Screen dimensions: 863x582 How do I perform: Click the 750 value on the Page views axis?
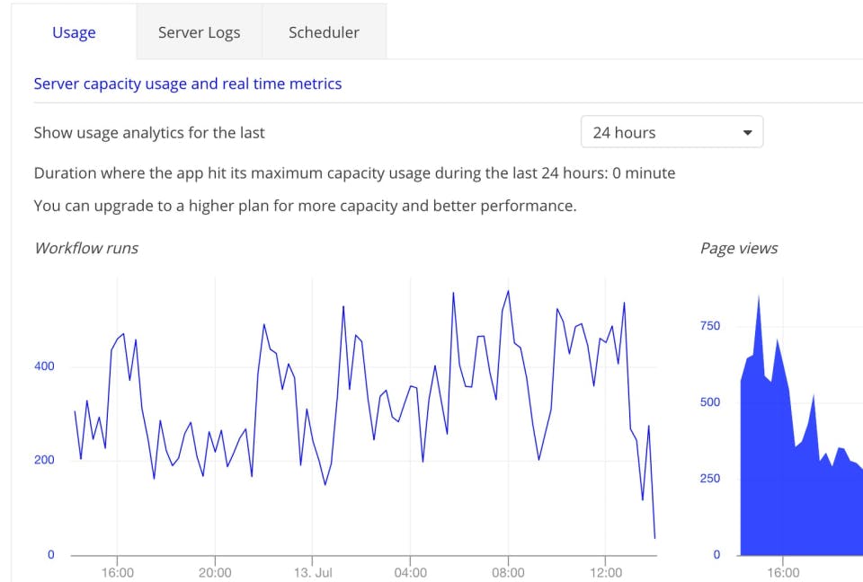coord(709,325)
